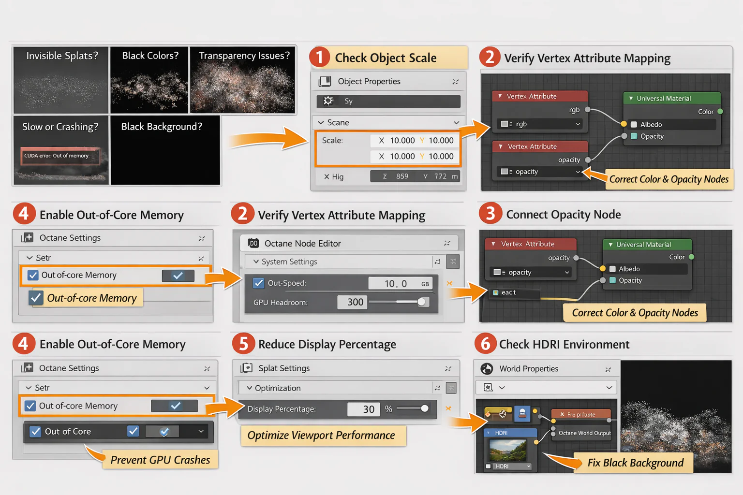
Task: Click the grey square button beside System Settings
Action: [453, 262]
